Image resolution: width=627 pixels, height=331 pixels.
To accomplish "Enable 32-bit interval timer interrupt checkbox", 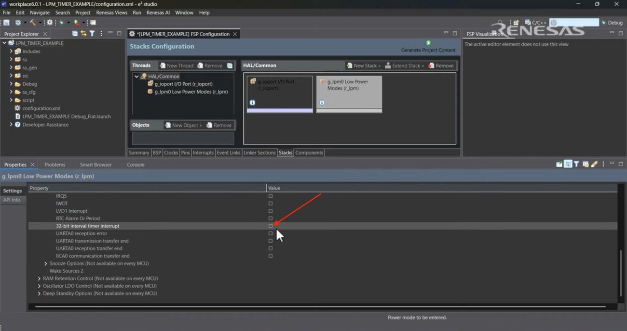I will pyautogui.click(x=271, y=226).
